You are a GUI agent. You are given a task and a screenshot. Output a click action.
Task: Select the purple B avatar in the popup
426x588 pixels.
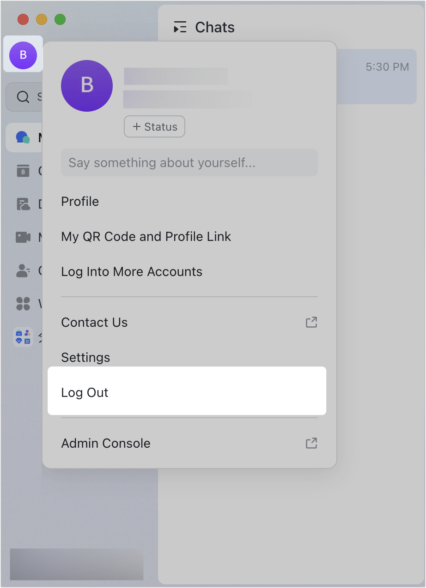(87, 86)
